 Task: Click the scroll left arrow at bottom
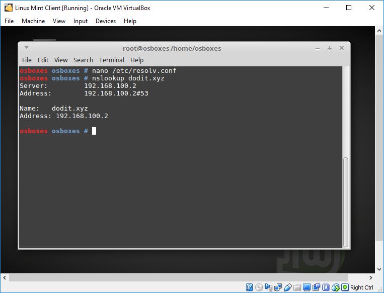click(x=5, y=277)
